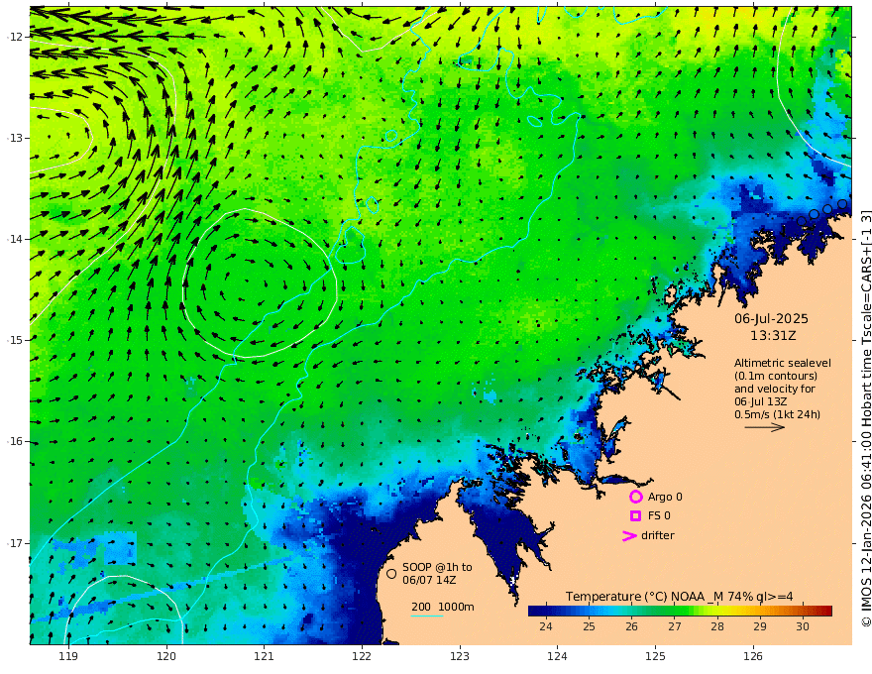Click the '0.5m/s (1kt 24h)' label
The height and width of the screenshot is (674, 872).
[777, 414]
